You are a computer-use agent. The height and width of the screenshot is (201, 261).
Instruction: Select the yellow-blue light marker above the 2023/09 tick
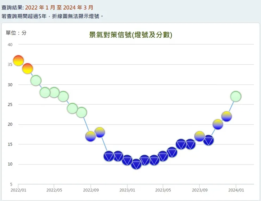199,136
